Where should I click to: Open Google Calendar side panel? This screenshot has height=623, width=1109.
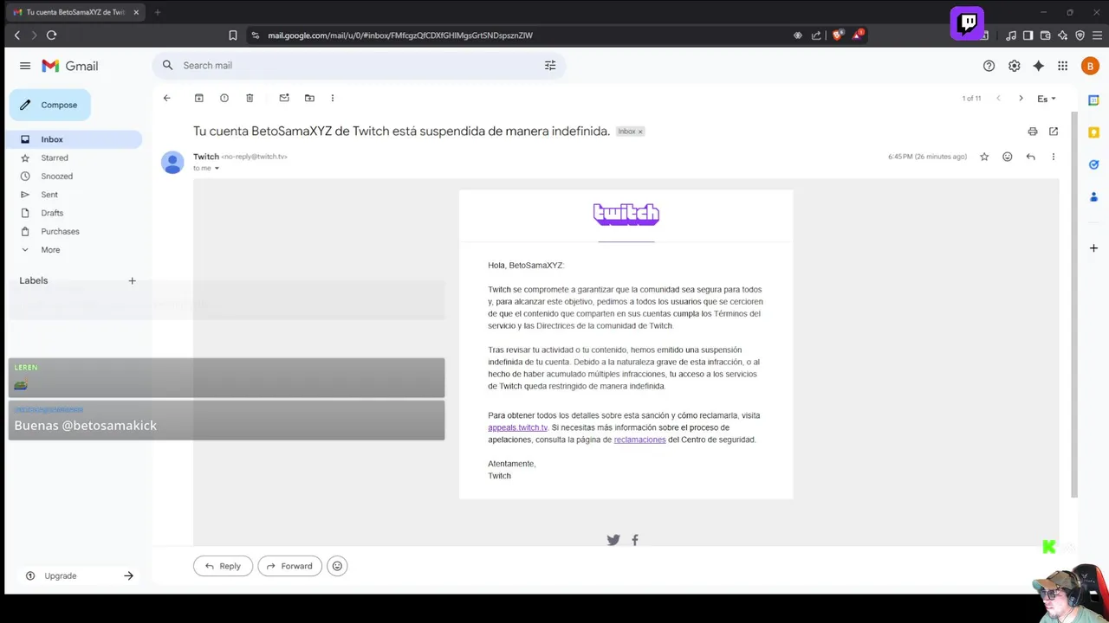[1093, 100]
